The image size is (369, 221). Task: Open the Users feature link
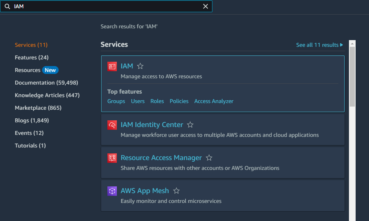pos(138,101)
